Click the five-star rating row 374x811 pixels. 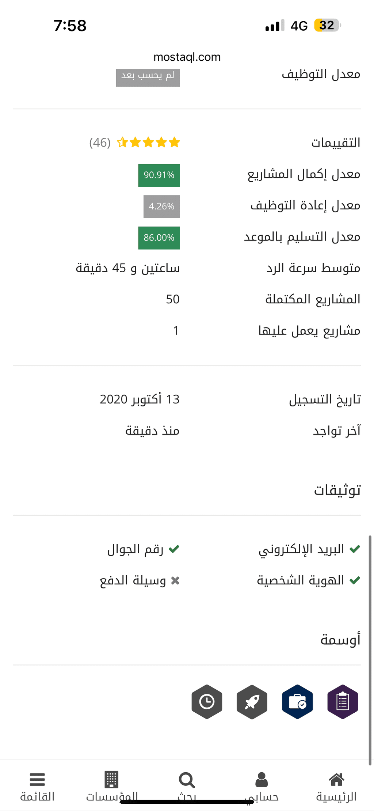(148, 142)
